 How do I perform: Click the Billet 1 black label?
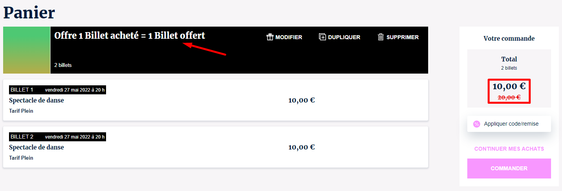click(22, 90)
